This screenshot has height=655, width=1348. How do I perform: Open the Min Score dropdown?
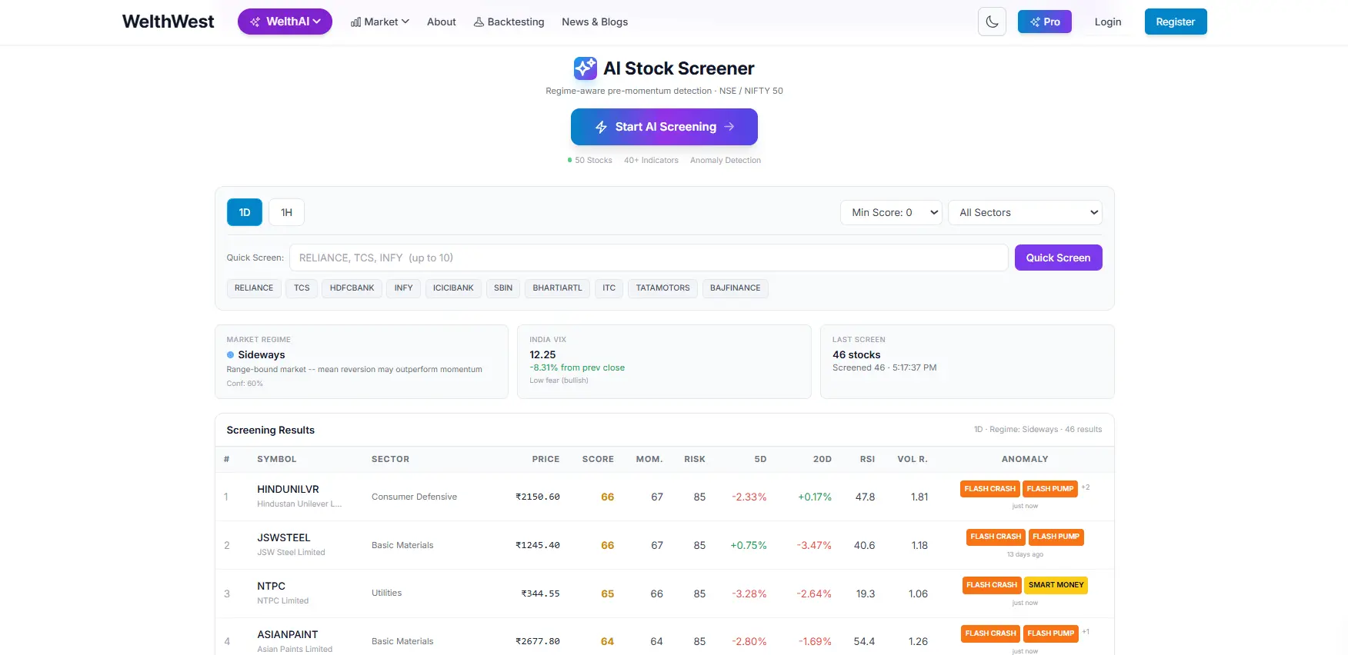click(x=891, y=212)
